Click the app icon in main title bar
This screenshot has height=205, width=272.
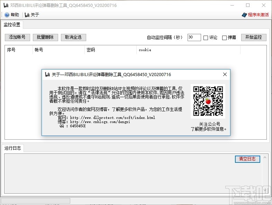[6, 6]
